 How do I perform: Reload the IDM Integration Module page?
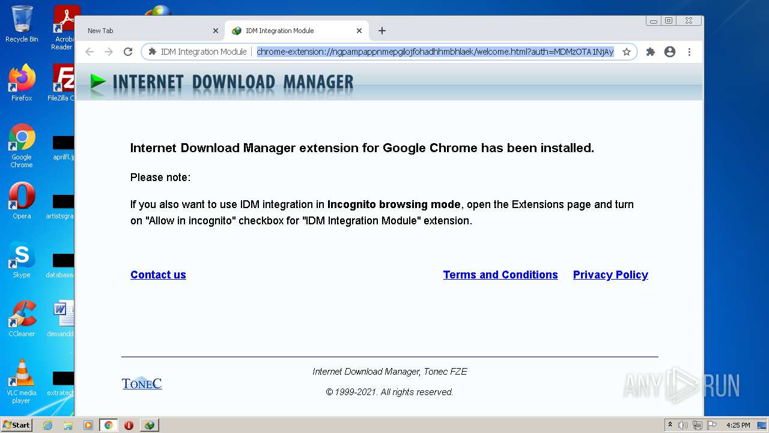128,52
